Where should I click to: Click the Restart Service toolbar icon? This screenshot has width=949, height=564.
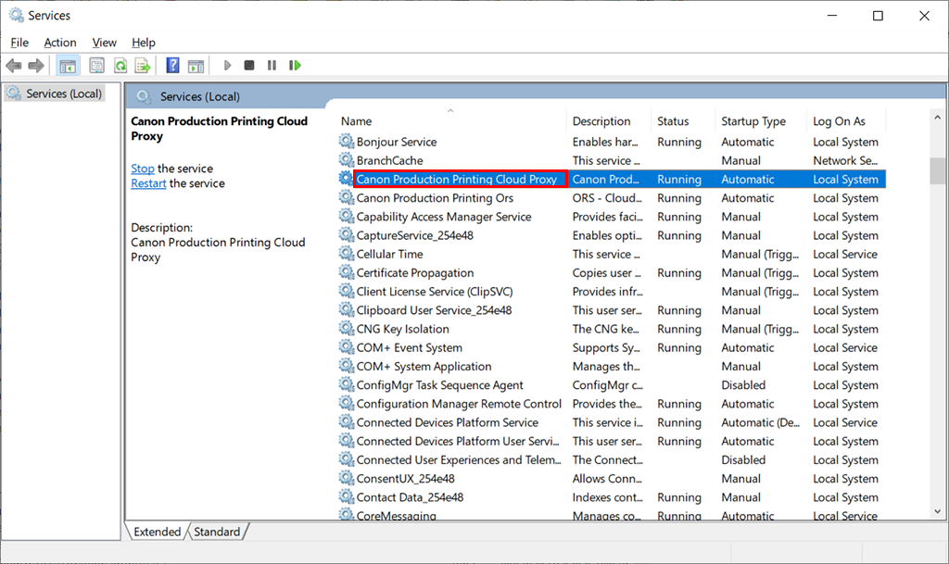pyautogui.click(x=295, y=66)
